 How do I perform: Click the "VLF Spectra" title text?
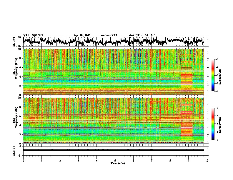pos(33,35)
